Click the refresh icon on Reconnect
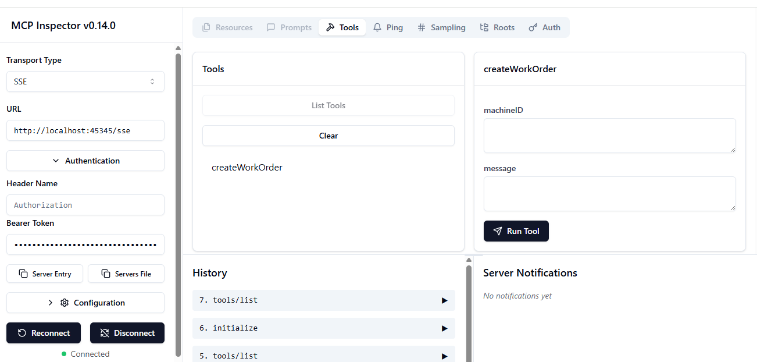 (22, 333)
